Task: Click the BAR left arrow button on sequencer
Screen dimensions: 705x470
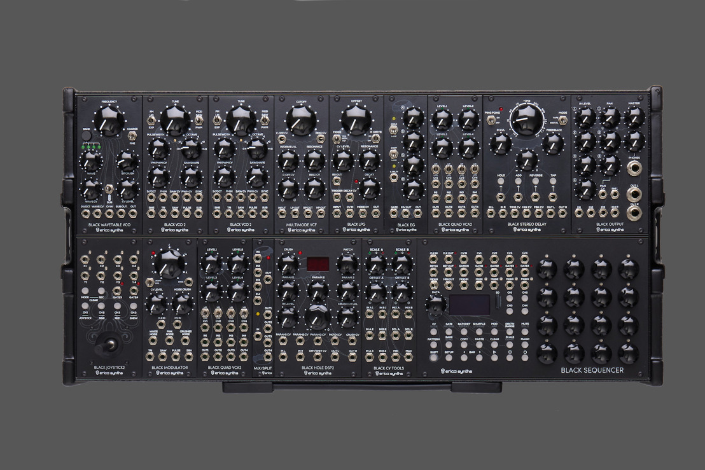Action: click(464, 358)
